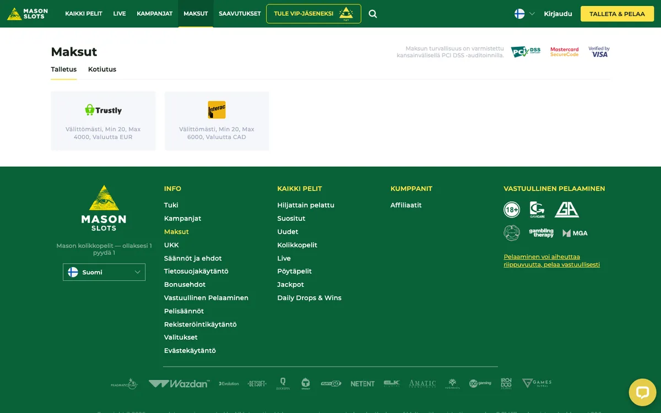This screenshot has height=413, width=661.
Task: Open Suositut footer link
Action: coord(291,219)
